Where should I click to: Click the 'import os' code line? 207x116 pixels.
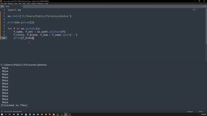click(x=14, y=10)
